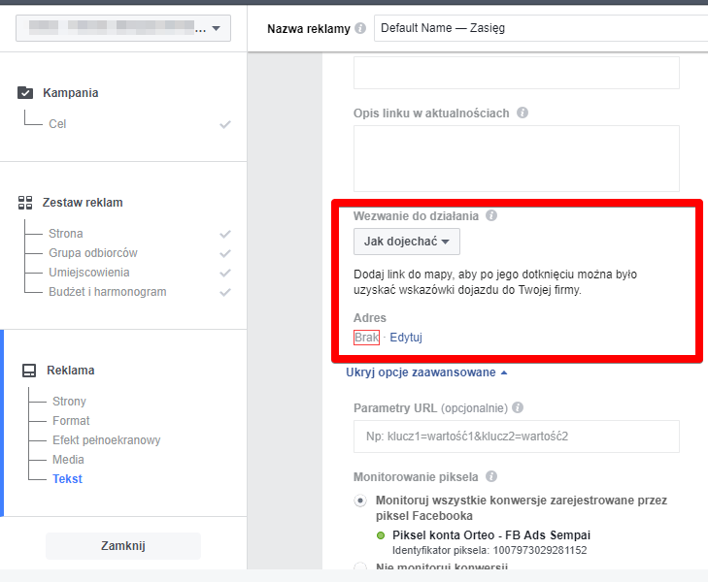Screen dimensions: 708x582
Task: Click the Brak address value
Action: coord(367,338)
